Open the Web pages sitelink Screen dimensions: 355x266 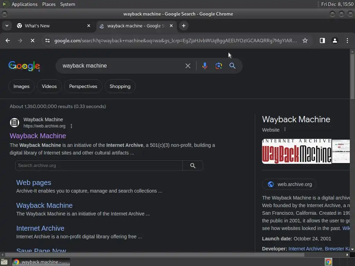pyautogui.click(x=34, y=183)
